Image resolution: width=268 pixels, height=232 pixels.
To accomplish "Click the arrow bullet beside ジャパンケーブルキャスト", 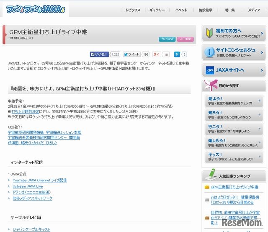I will pos(9,229).
